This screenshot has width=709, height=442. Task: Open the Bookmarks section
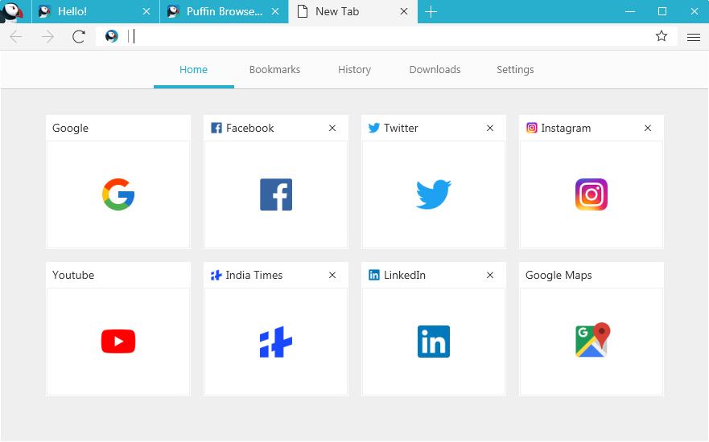274,70
